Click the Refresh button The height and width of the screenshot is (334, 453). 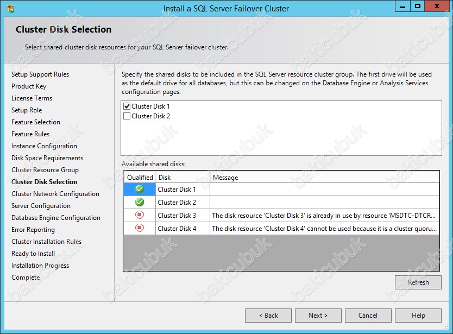418,282
